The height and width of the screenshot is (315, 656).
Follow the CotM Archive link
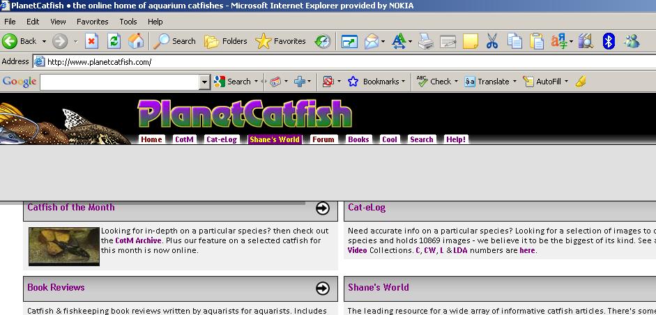138,240
